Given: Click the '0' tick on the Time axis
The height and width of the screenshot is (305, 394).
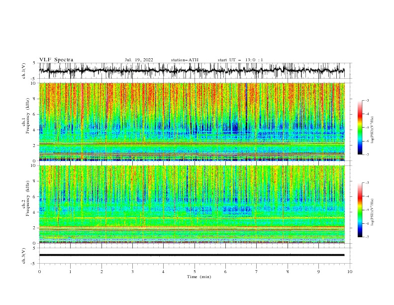Looking at the screenshot, I should pyautogui.click(x=39, y=272).
